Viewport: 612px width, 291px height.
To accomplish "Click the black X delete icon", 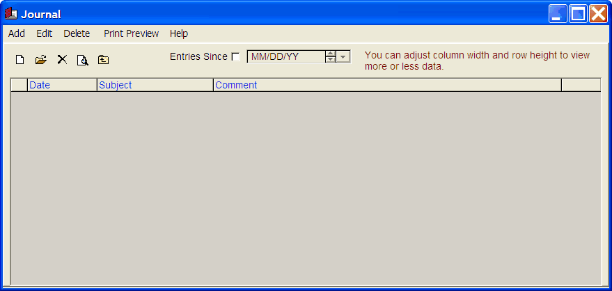I will 62,60.
